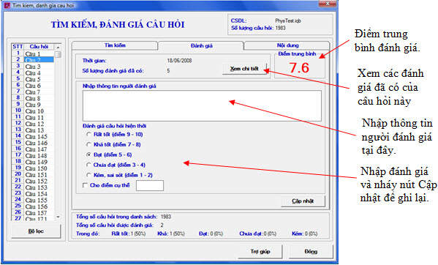Select the 'Rất tốt (điểm 9 - 10)' radio
This screenshot has width=438, height=265.
click(x=88, y=135)
